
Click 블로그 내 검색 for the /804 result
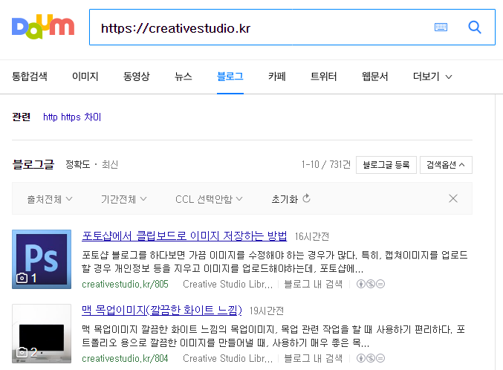tap(313, 358)
